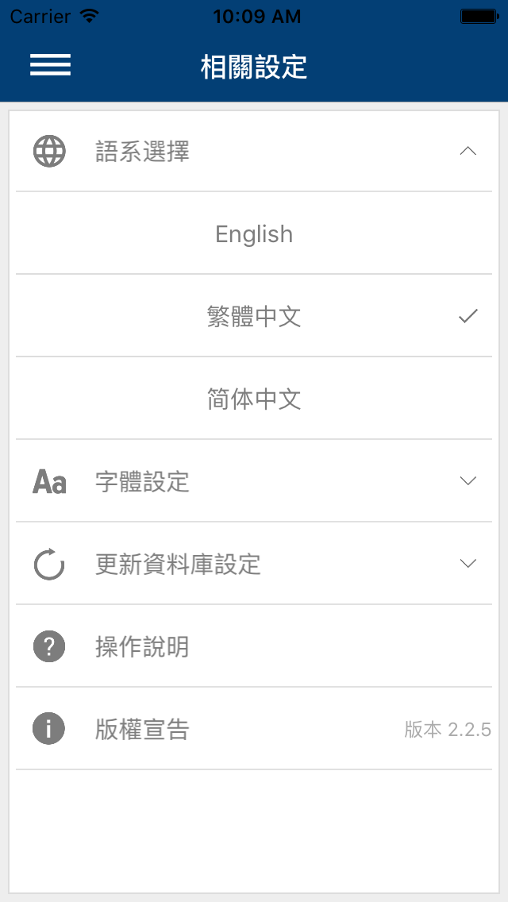Tap the battery indicator icon
The width and height of the screenshot is (508, 902).
click(x=480, y=16)
